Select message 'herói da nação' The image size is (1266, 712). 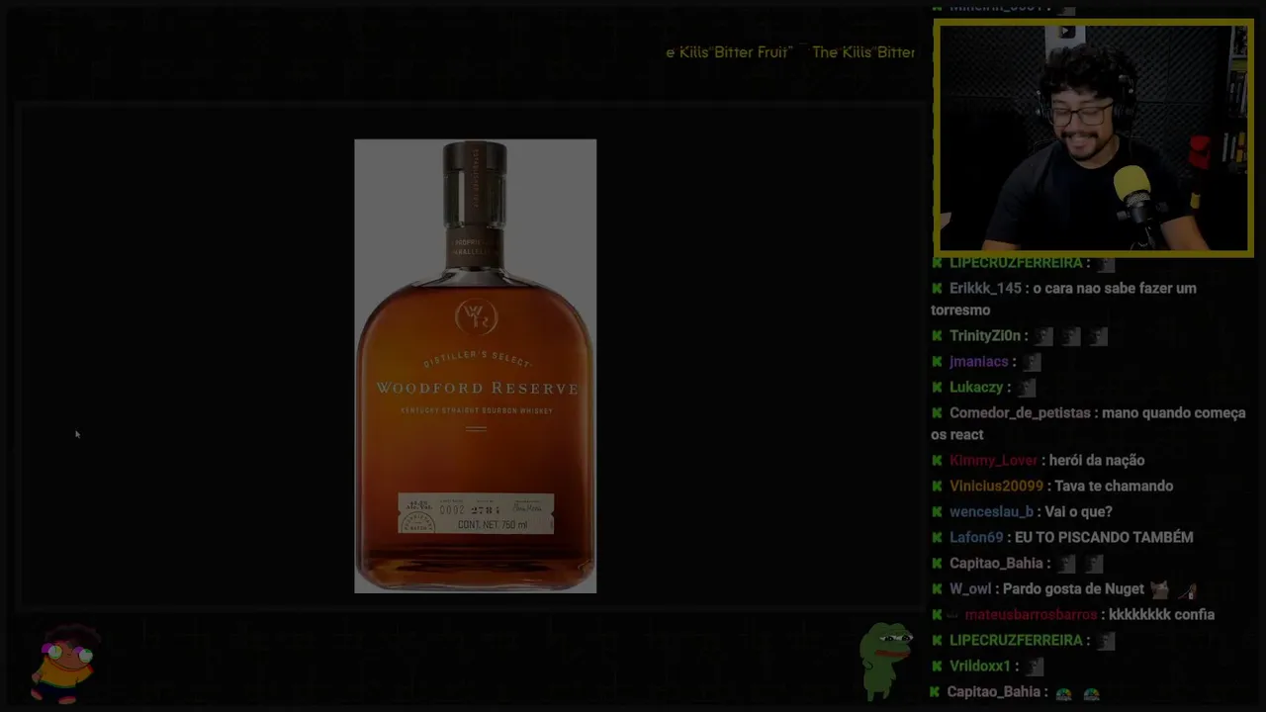(1096, 461)
